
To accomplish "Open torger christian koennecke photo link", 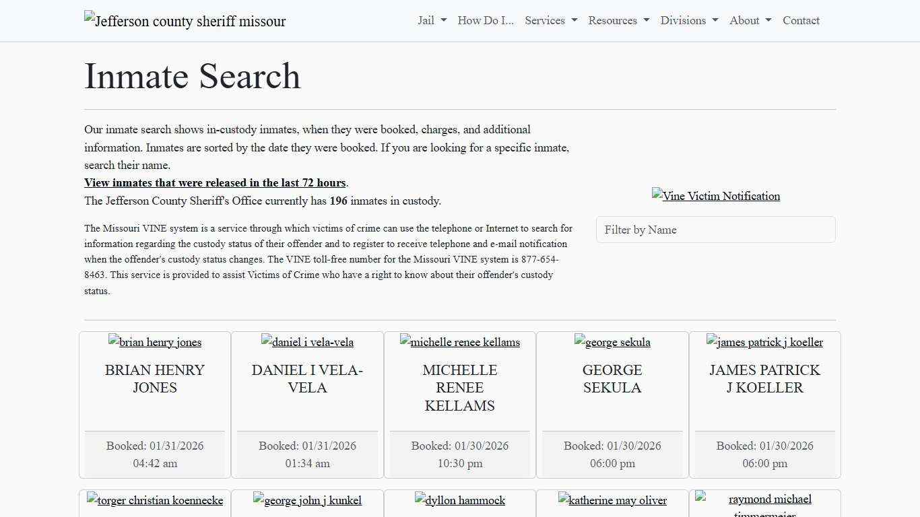I will click(154, 500).
